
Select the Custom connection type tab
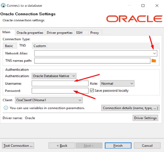(x=40, y=46)
